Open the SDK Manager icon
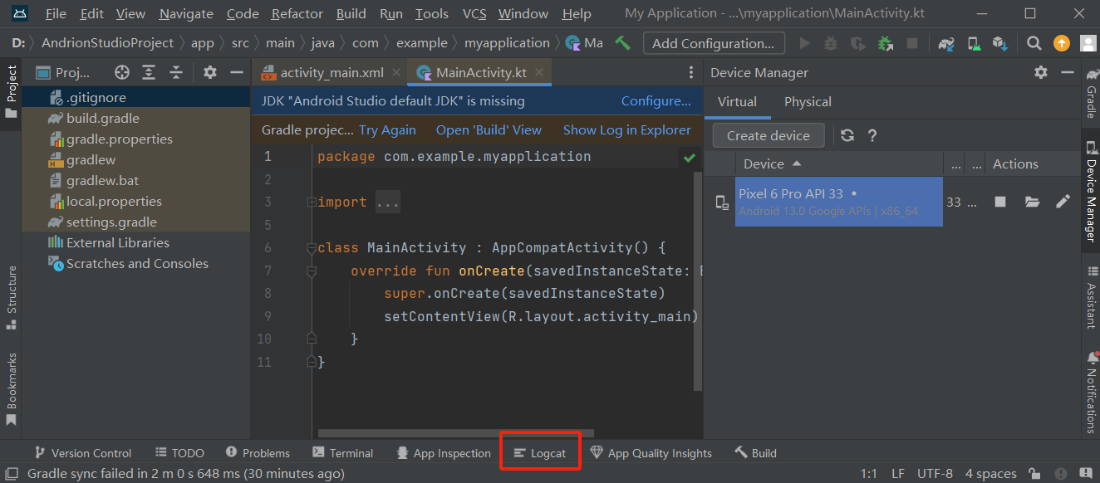Screen dimensions: 1100x483 pyautogui.click(x=999, y=42)
